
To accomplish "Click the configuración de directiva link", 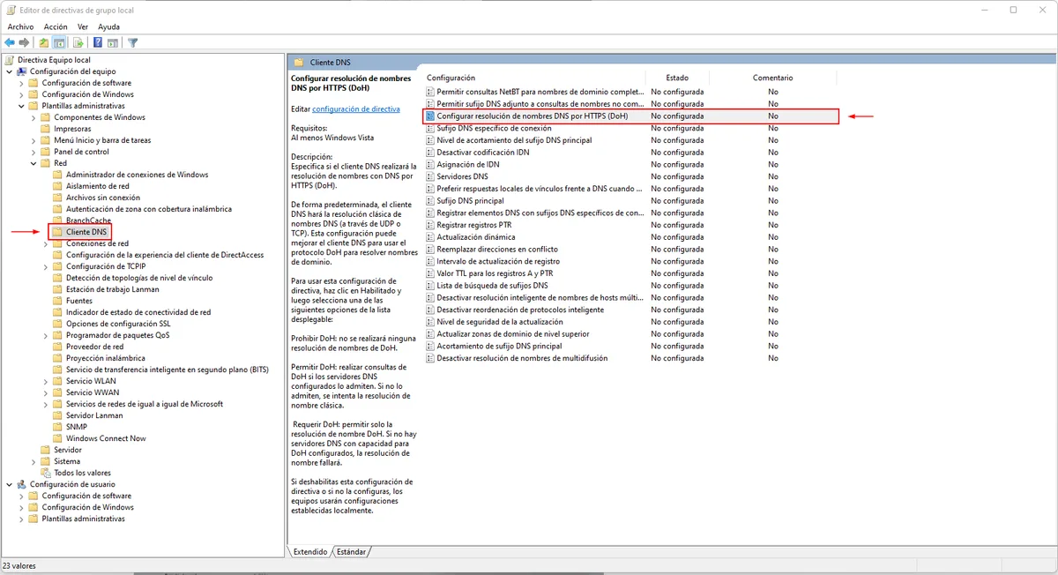I will click(356, 108).
